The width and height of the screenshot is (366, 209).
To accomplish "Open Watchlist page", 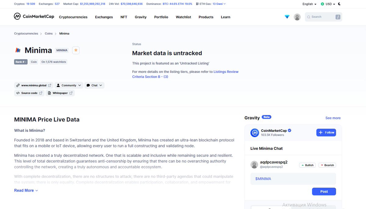I will point(183,17).
